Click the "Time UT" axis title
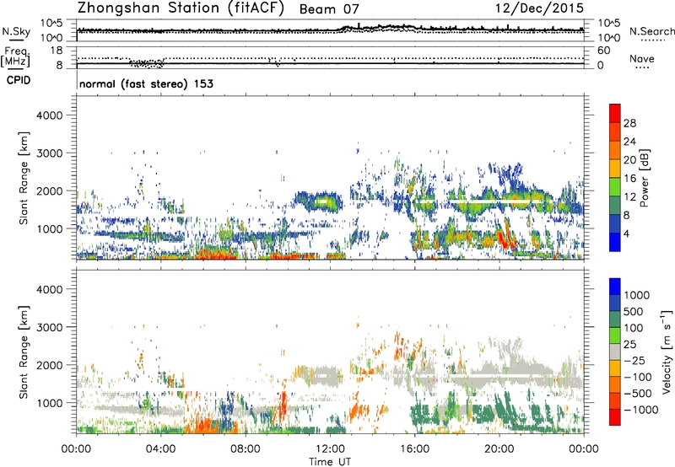The image size is (675, 467). pyautogui.click(x=330, y=462)
